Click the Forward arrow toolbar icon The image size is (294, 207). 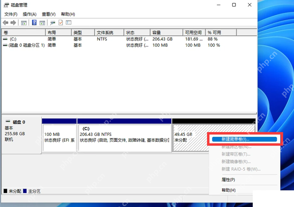[x=13, y=23]
